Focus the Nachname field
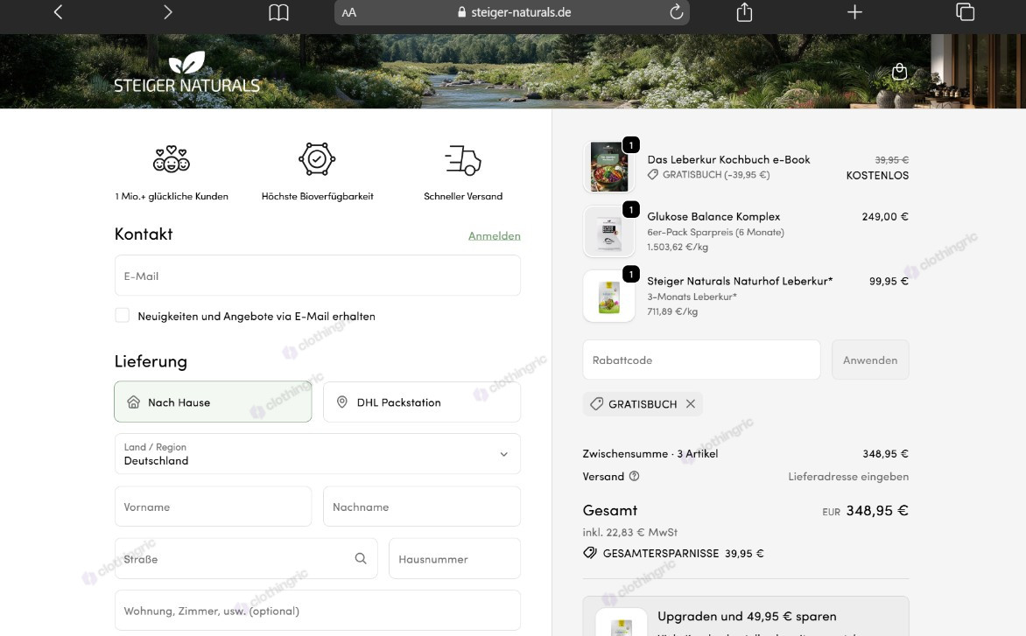Screen dimensions: 1026x636 point(422,507)
